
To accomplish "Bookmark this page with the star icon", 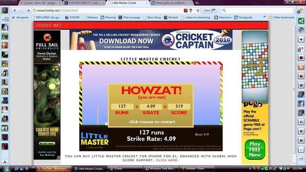I will click(28, 10).
